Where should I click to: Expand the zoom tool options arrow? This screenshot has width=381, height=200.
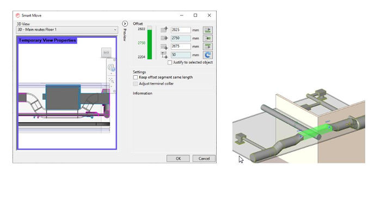click(x=111, y=86)
